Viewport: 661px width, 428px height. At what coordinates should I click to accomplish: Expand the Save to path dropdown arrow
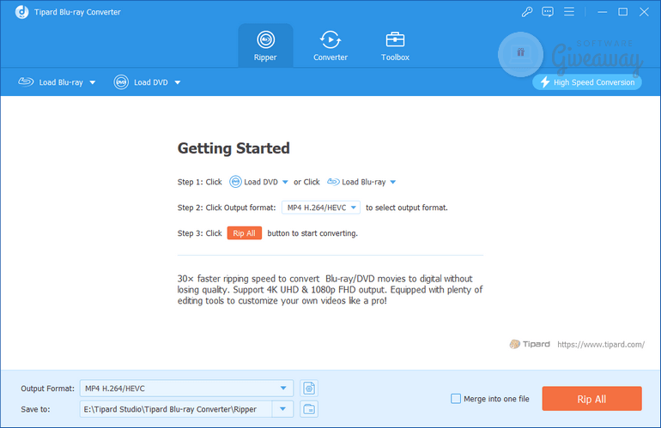coord(283,409)
